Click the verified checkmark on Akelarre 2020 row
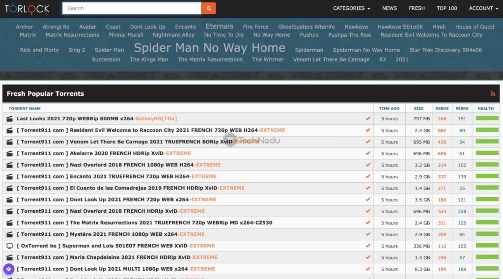The image size is (503, 279). point(368,153)
